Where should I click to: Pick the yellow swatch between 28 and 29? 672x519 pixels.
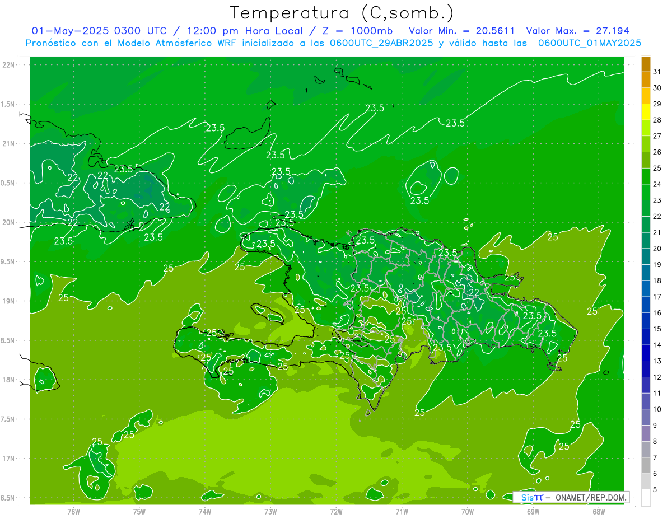tap(646, 112)
